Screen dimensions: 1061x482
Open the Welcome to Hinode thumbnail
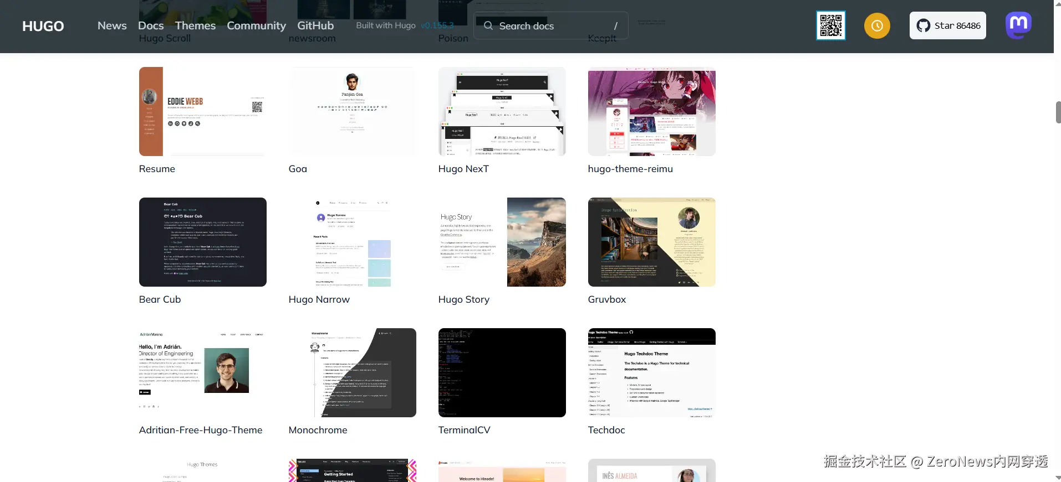502,470
